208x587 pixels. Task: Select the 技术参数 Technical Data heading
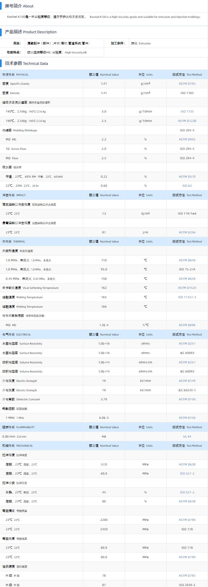tap(26, 63)
